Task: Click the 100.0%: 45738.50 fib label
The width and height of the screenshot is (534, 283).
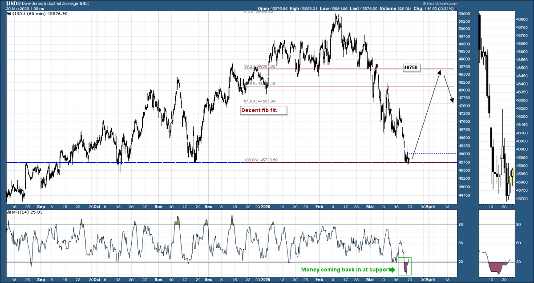Action: 261,160
